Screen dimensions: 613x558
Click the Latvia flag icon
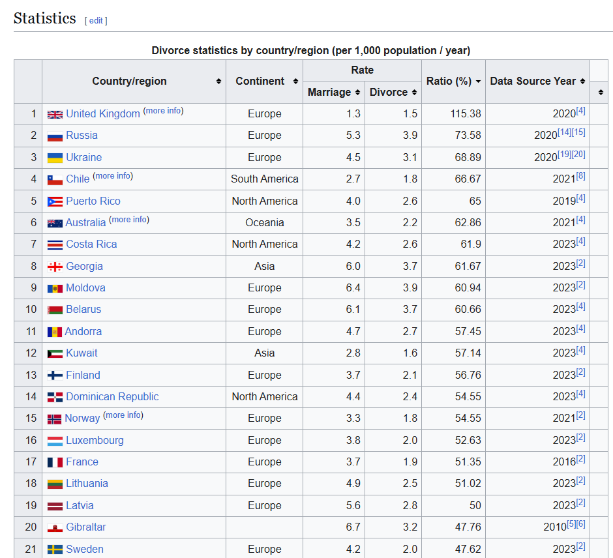pos(55,507)
